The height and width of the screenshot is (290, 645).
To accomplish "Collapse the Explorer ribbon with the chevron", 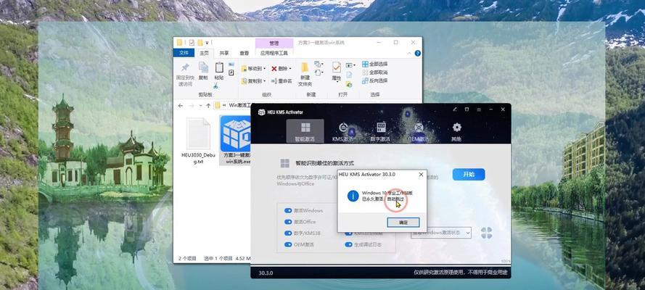I will point(409,54).
